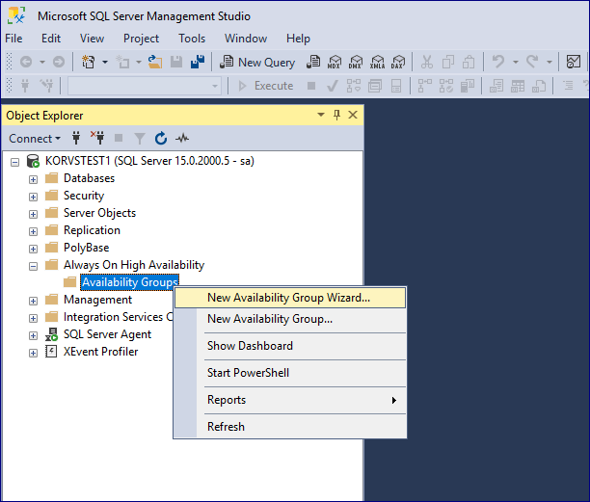Viewport: 590px width, 502px height.
Task: Click the New Query toolbar button
Action: pos(257,62)
